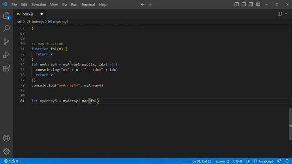
Task: Click line number 81 in the gutter
Action: [22, 101]
